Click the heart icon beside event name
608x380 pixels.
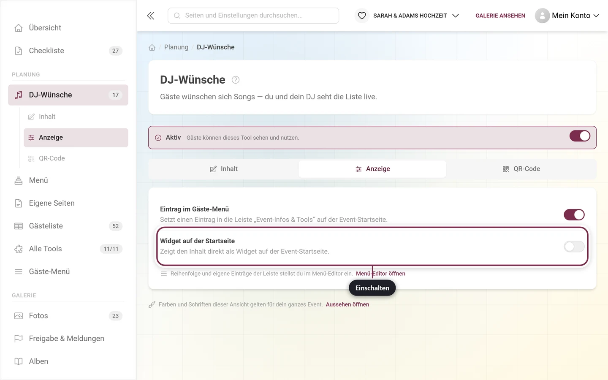tap(362, 16)
